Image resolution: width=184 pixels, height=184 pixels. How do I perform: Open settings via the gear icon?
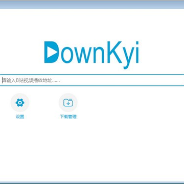(x=20, y=103)
